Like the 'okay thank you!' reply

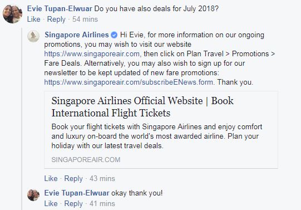51,203
